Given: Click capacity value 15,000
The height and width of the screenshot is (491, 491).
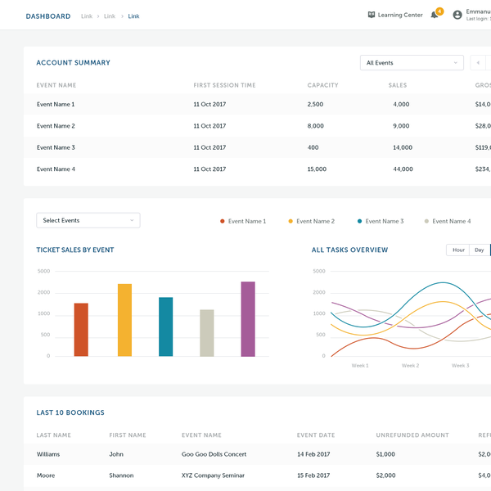Looking at the screenshot, I should coord(317,169).
